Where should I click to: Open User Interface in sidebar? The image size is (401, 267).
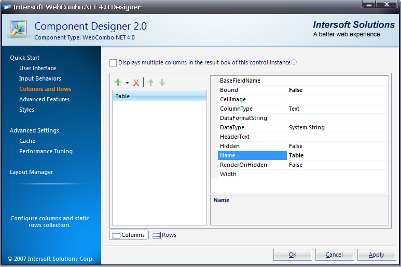point(37,68)
